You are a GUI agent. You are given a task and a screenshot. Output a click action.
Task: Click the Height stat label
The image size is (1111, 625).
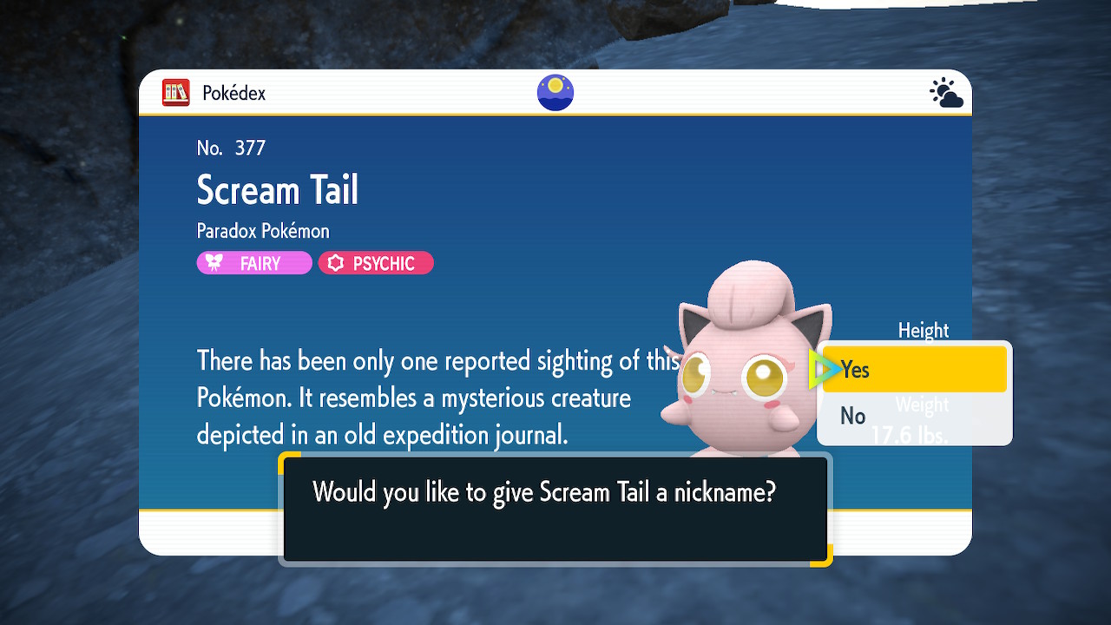[924, 330]
